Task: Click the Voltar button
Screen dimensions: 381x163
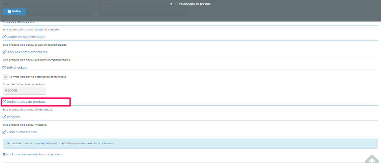Action: (14, 11)
